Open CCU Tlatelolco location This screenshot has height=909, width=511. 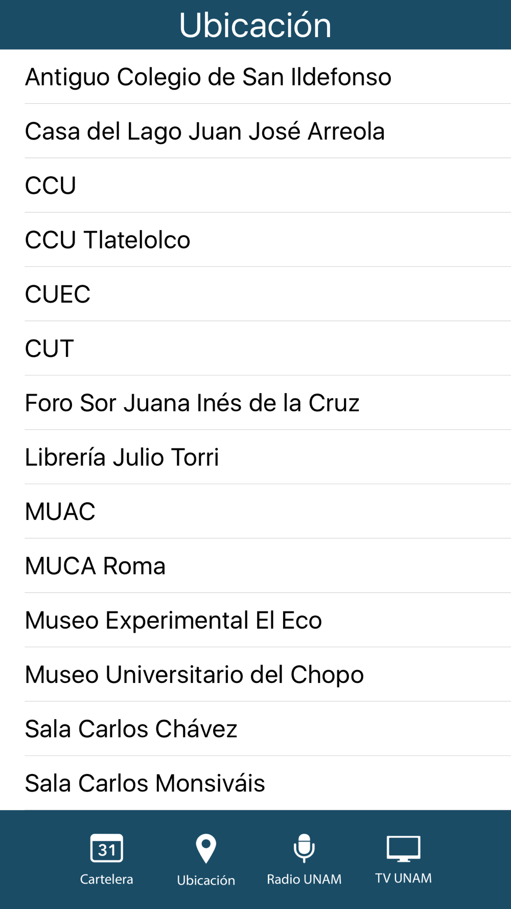pyautogui.click(x=255, y=240)
